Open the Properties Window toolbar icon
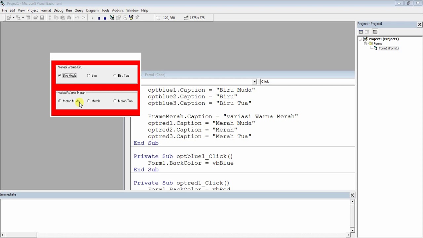Viewport: 423px width, 238px height. click(118, 18)
